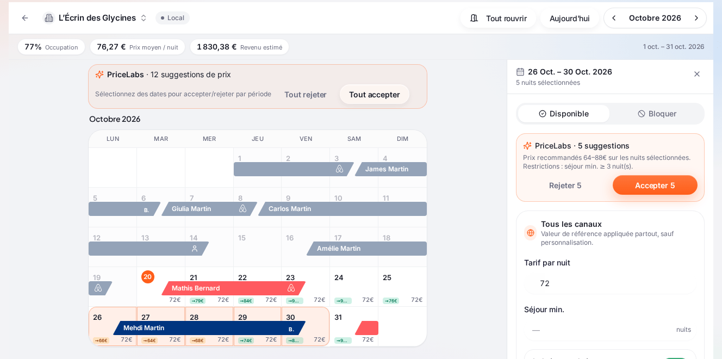Image resolution: width=722 pixels, height=359 pixels.
Task: Click the →79€ price suggestion on October 21
Action: 197,301
